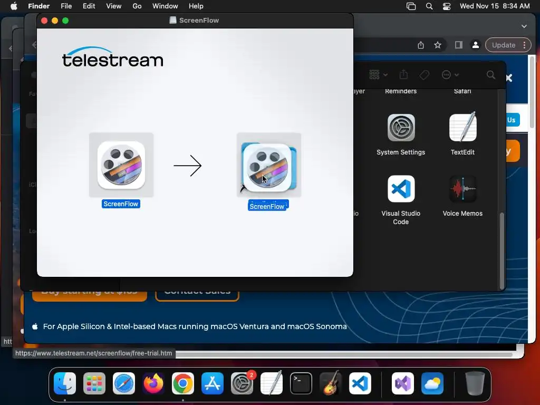
Task: Launch Safari from the Dock
Action: point(124,383)
